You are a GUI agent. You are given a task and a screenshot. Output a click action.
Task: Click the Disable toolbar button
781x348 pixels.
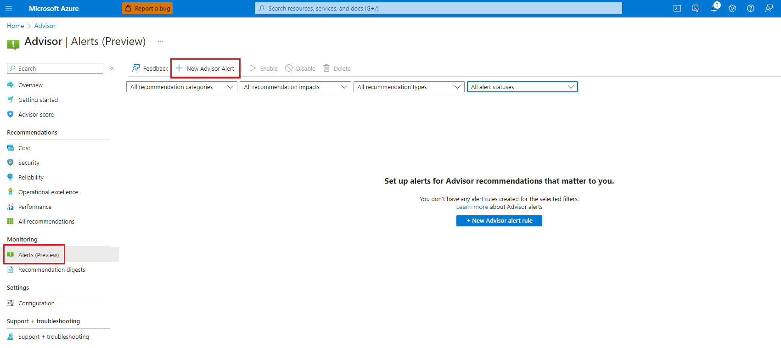pyautogui.click(x=300, y=68)
